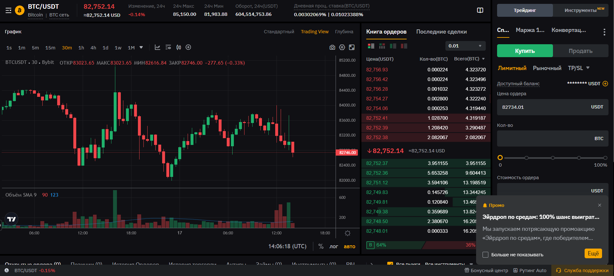Open customer support service

(x=582, y=271)
